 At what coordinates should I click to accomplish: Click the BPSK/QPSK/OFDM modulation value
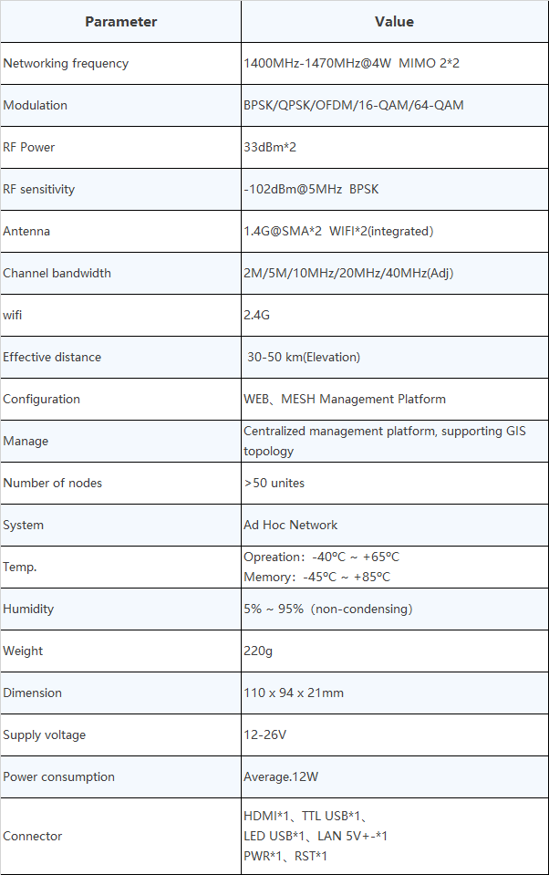(354, 106)
